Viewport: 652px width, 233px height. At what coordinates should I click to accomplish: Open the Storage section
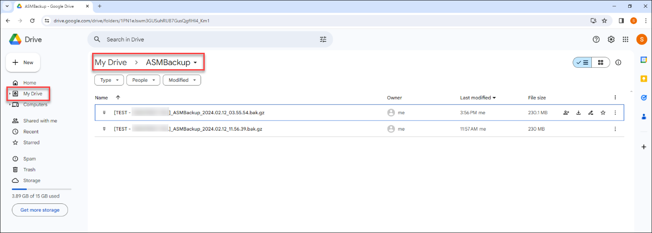[32, 181]
